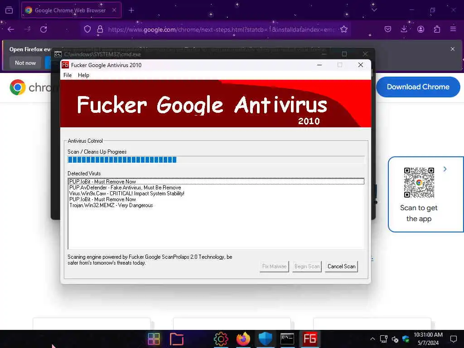Viewport: 464px width, 348px height.
Task: Click the chevron next to QR code
Action: tap(445, 169)
